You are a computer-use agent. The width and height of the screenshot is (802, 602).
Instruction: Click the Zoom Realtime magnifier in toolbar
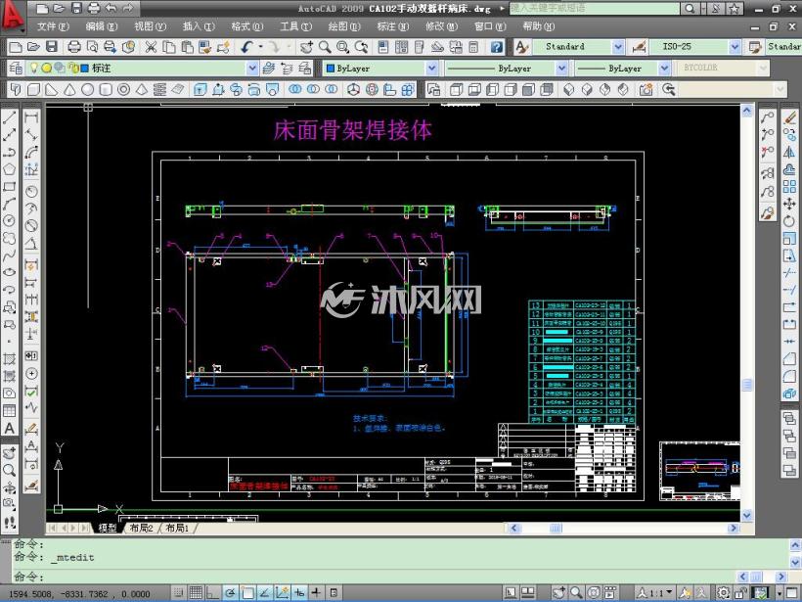[x=325, y=47]
